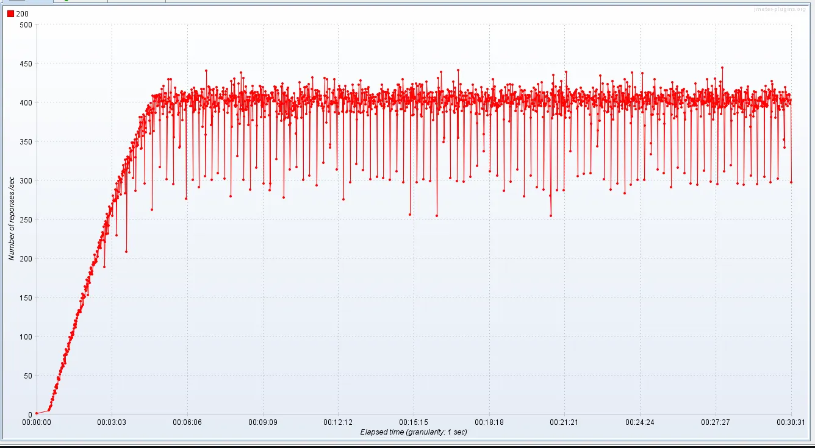Click the y-axis tick label "300"
This screenshot has height=448, width=815.
pos(26,180)
